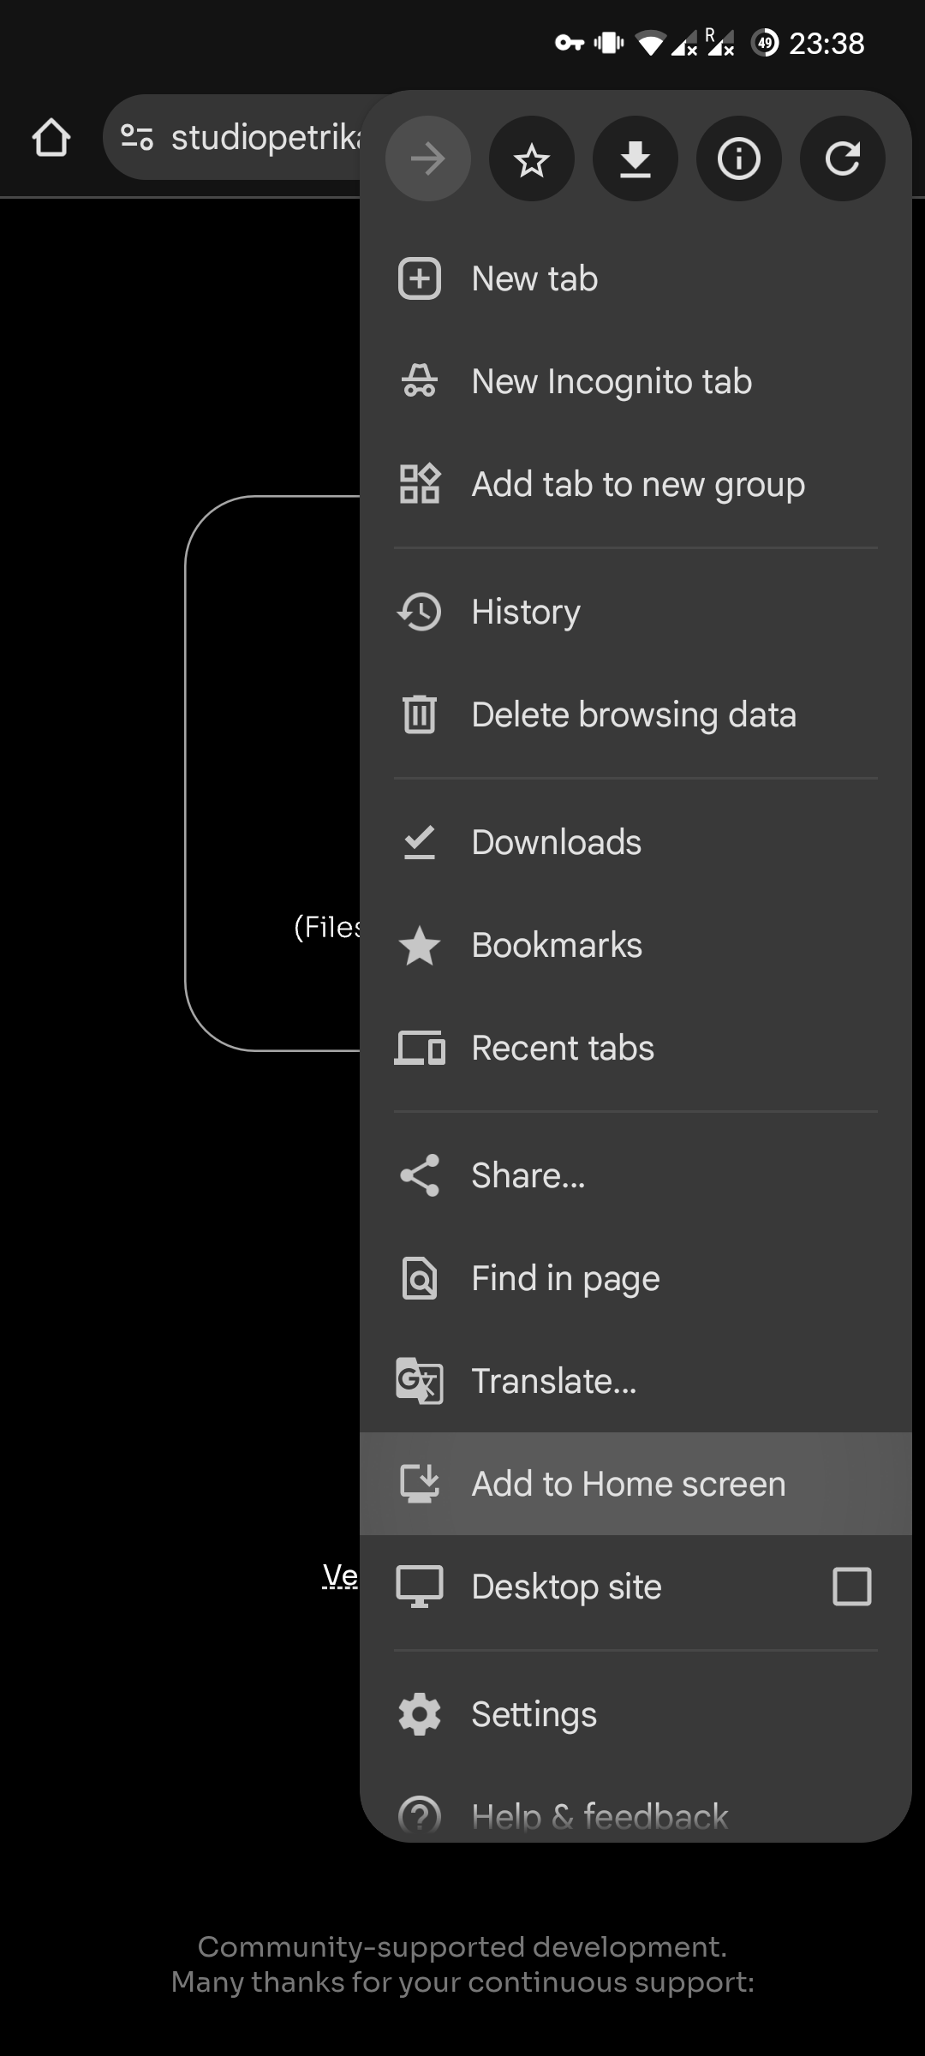This screenshot has height=2056, width=925.
Task: Open a New Incognito tab
Action: tap(611, 382)
